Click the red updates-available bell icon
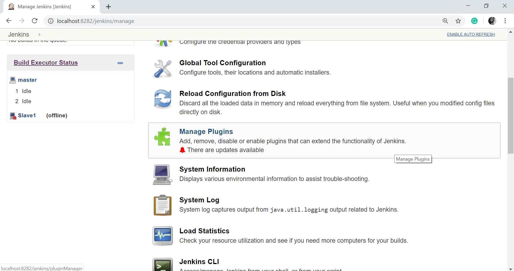Image resolution: width=514 pixels, height=271 pixels. 182,150
